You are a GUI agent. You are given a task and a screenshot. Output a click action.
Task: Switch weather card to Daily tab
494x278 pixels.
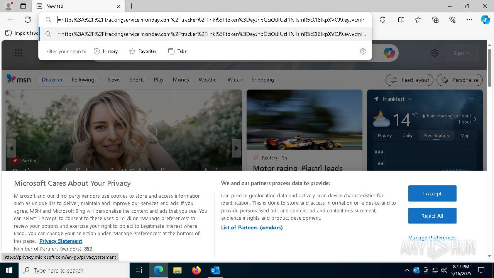(408, 136)
